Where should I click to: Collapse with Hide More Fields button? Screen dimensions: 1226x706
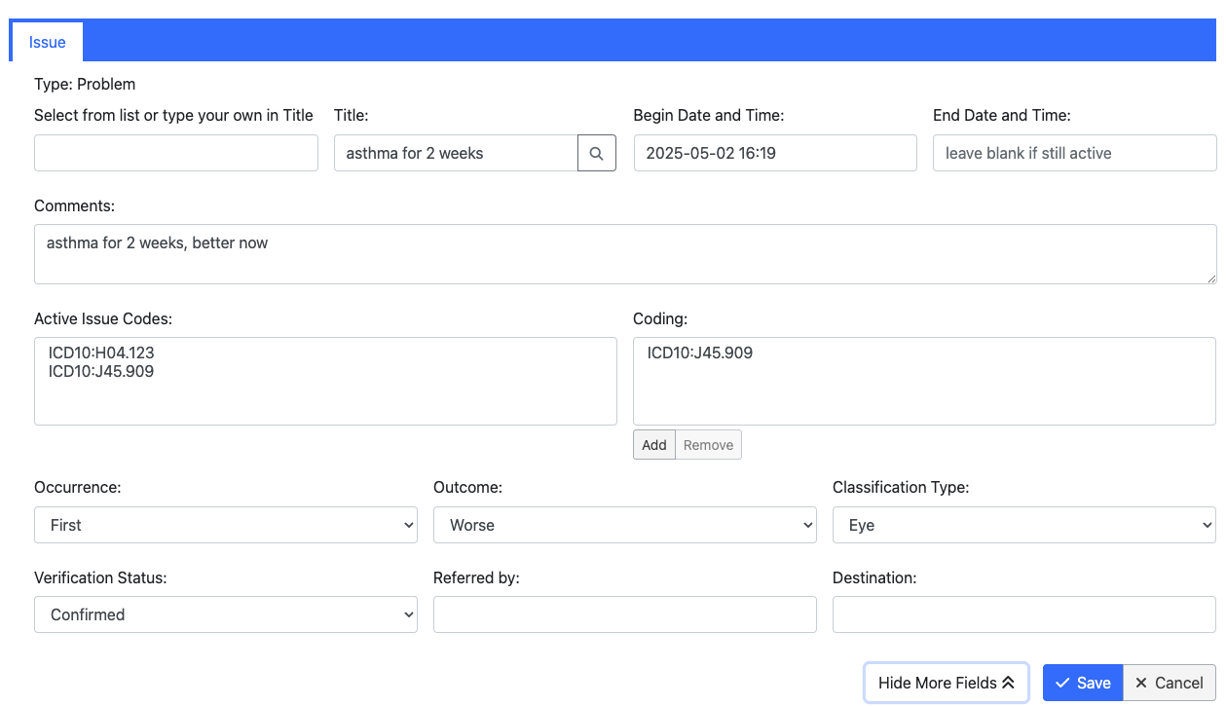coord(947,683)
